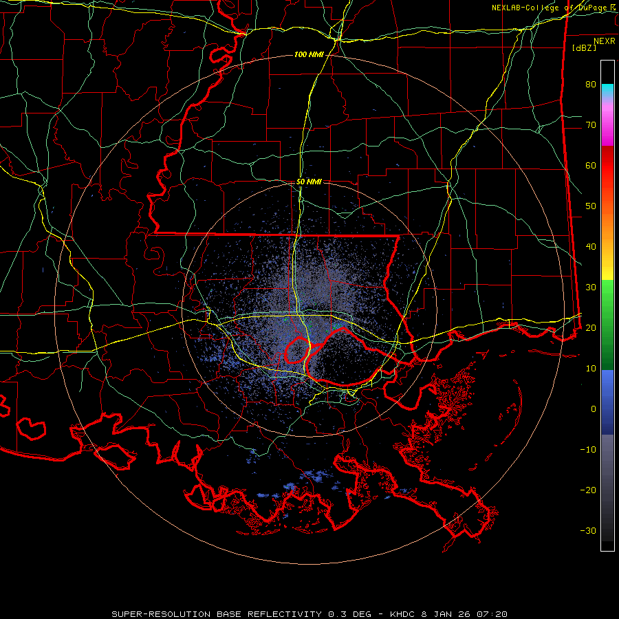
Task: Click the NEXR label above the color scale
Action: point(605,41)
